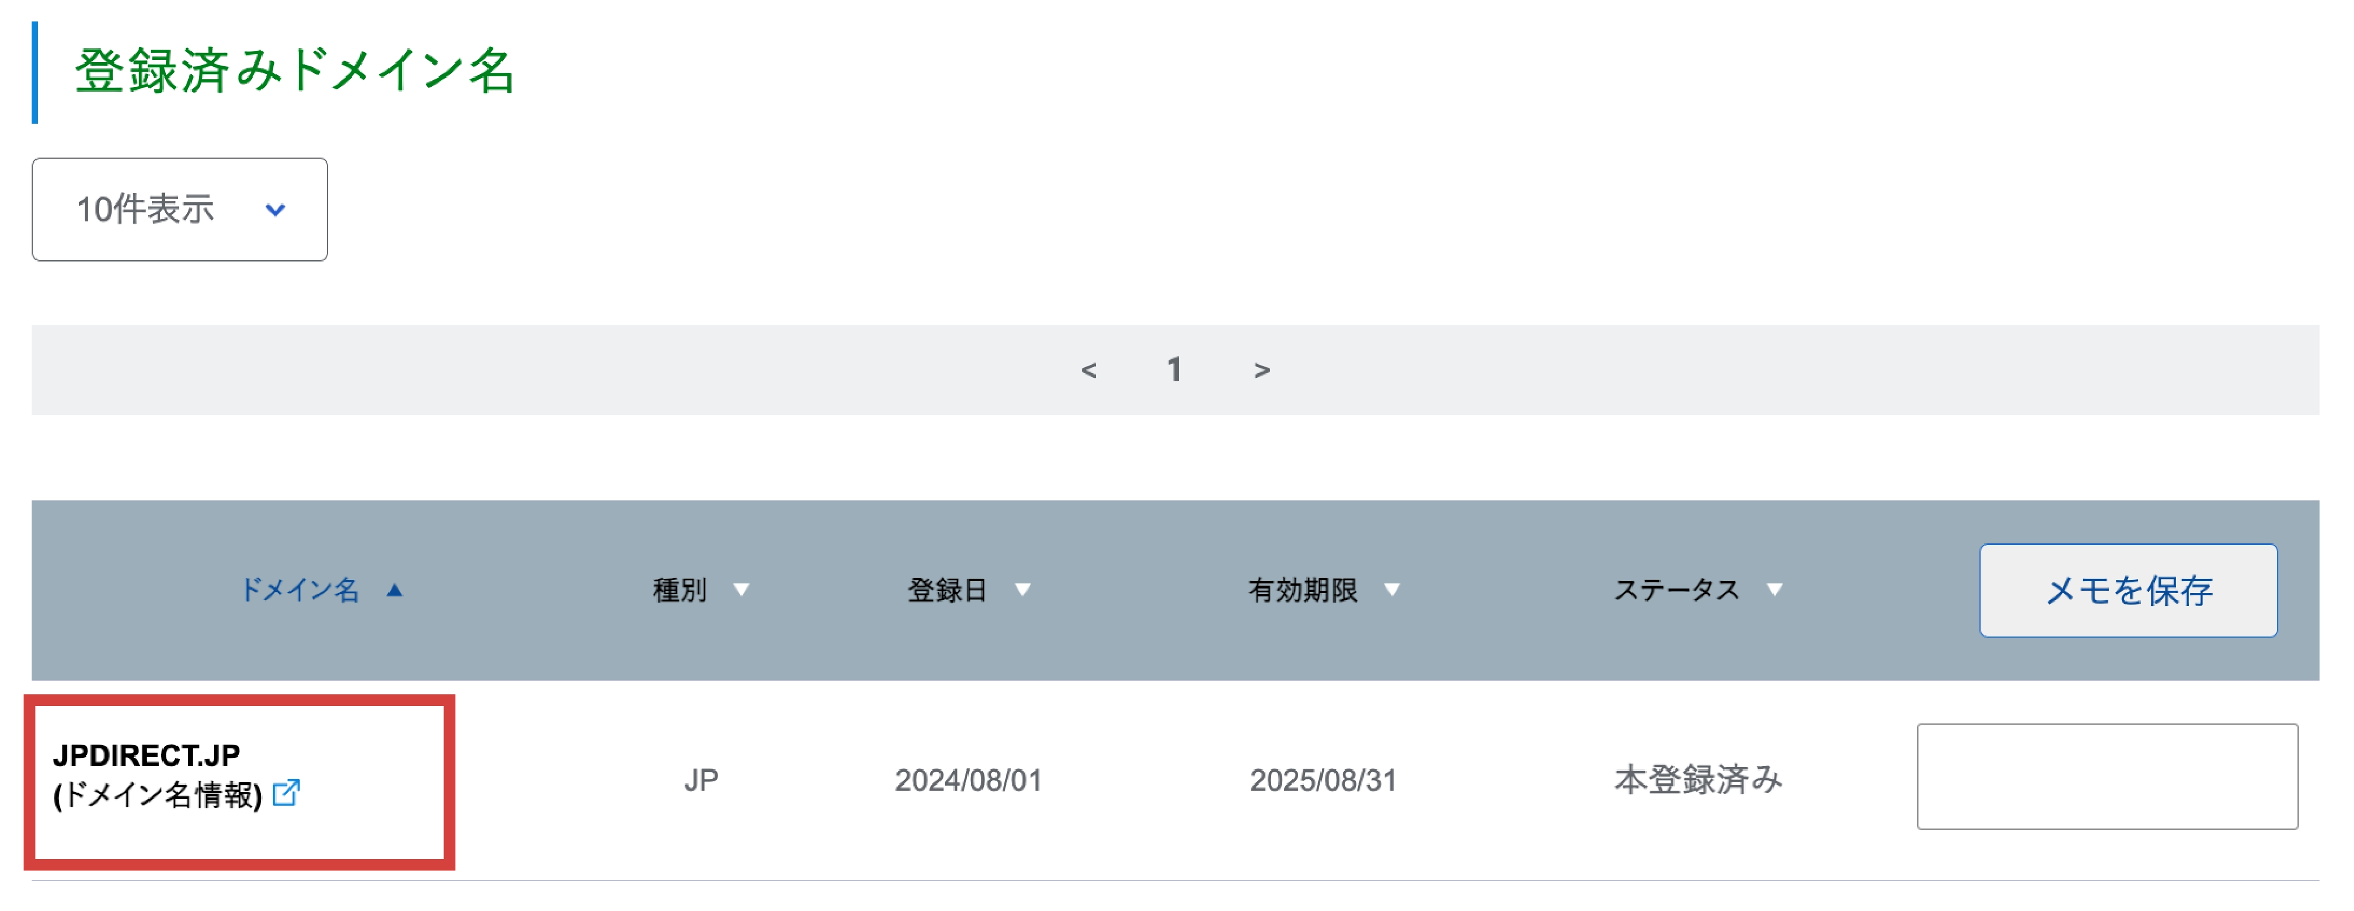The width and height of the screenshot is (2354, 911).
Task: Select the 本登録済み status cell
Action: coord(1698,781)
